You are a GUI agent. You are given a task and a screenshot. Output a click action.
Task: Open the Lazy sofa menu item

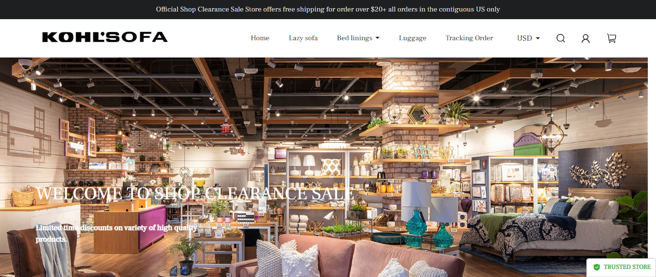(x=303, y=38)
